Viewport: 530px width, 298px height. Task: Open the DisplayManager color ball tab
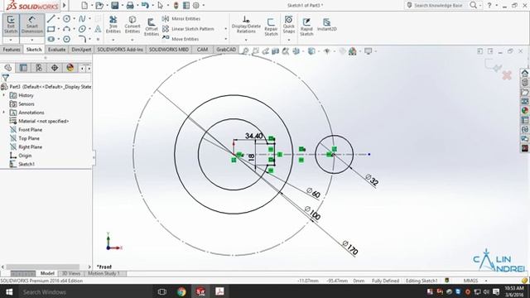[x=70, y=68]
